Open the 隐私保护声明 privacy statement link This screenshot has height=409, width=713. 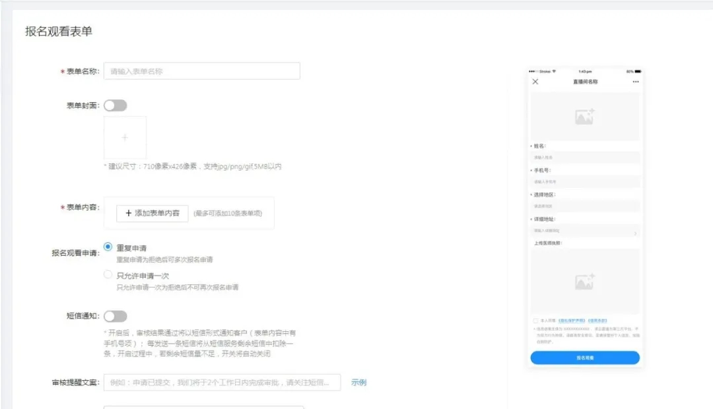(572, 321)
